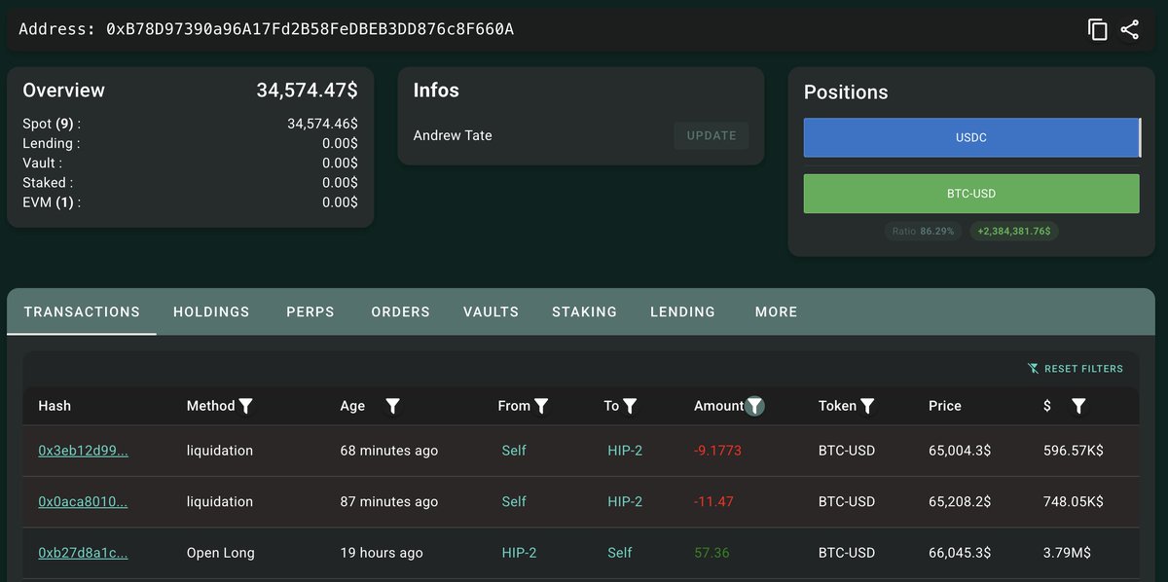Open transaction hash 0xb27d8a1c
The image size is (1168, 582).
[83, 553]
